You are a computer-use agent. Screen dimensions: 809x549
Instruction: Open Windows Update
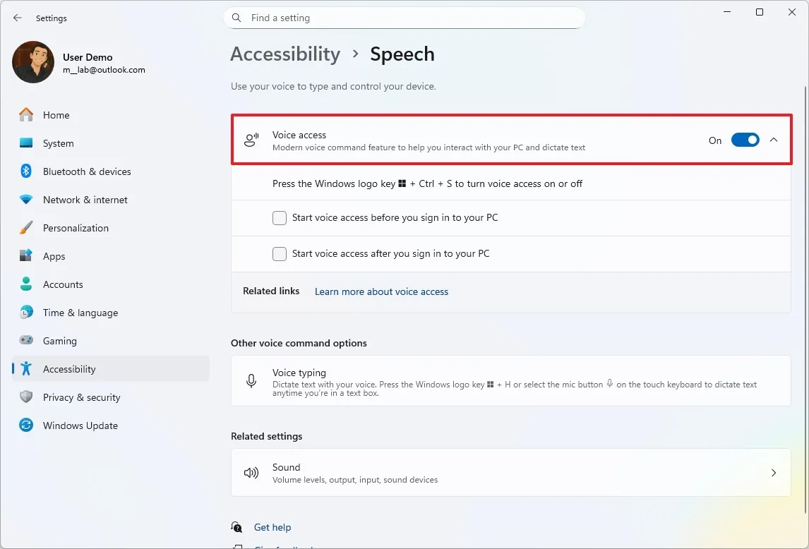pyautogui.click(x=80, y=426)
